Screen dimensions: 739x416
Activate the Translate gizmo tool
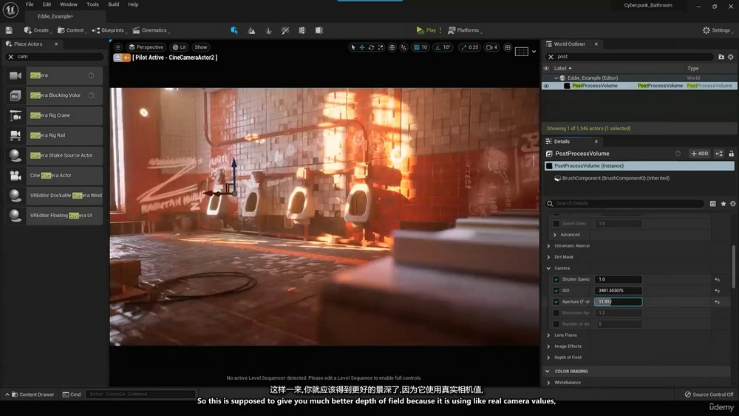click(x=362, y=47)
